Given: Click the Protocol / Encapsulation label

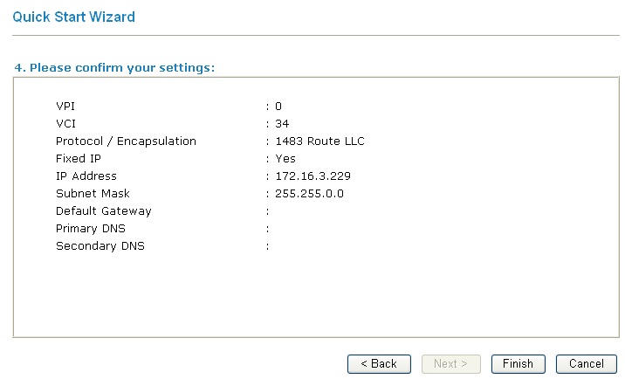Looking at the screenshot, I should click(x=126, y=141).
